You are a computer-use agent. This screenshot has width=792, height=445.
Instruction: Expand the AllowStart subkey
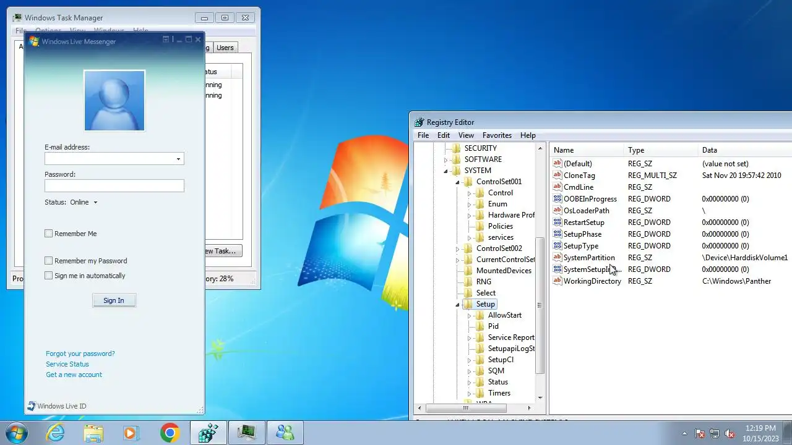[x=469, y=315]
